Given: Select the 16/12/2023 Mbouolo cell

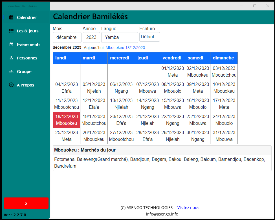Looking at the screenshot, I should (x=198, y=104).
